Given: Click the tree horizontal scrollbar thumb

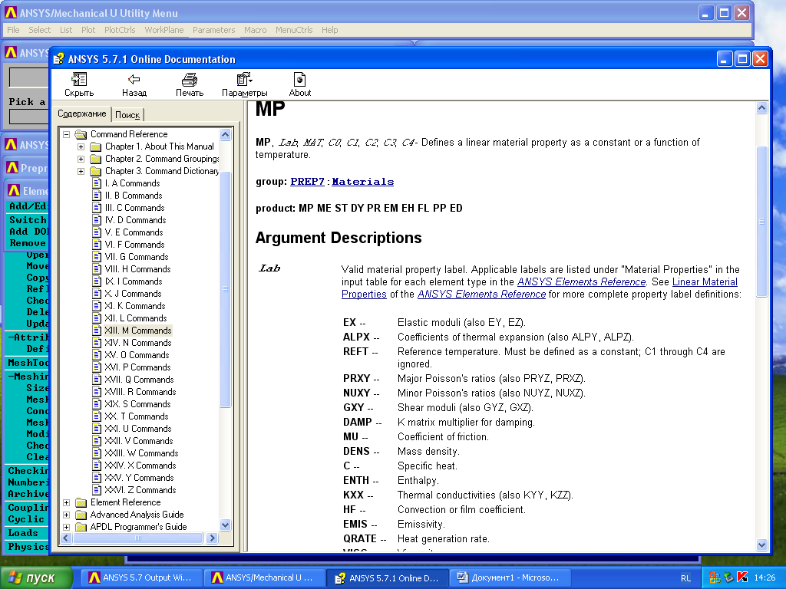Looking at the screenshot, I should click(x=138, y=538).
